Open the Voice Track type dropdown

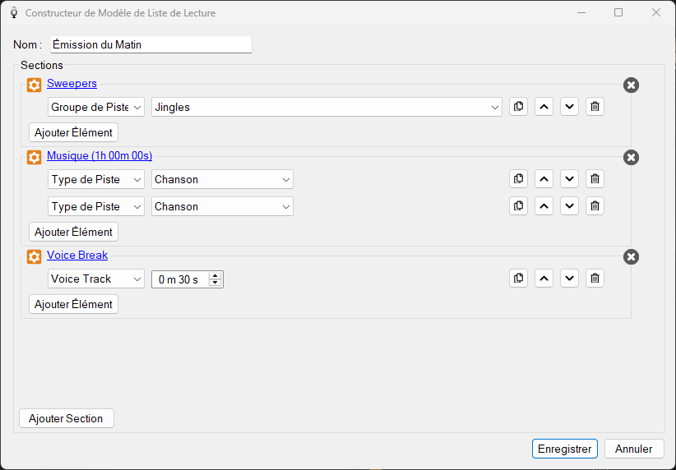point(96,279)
